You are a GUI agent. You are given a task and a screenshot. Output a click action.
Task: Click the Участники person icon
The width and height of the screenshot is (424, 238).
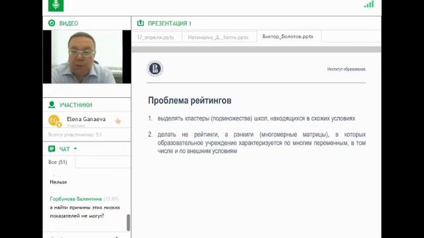(x=52, y=104)
